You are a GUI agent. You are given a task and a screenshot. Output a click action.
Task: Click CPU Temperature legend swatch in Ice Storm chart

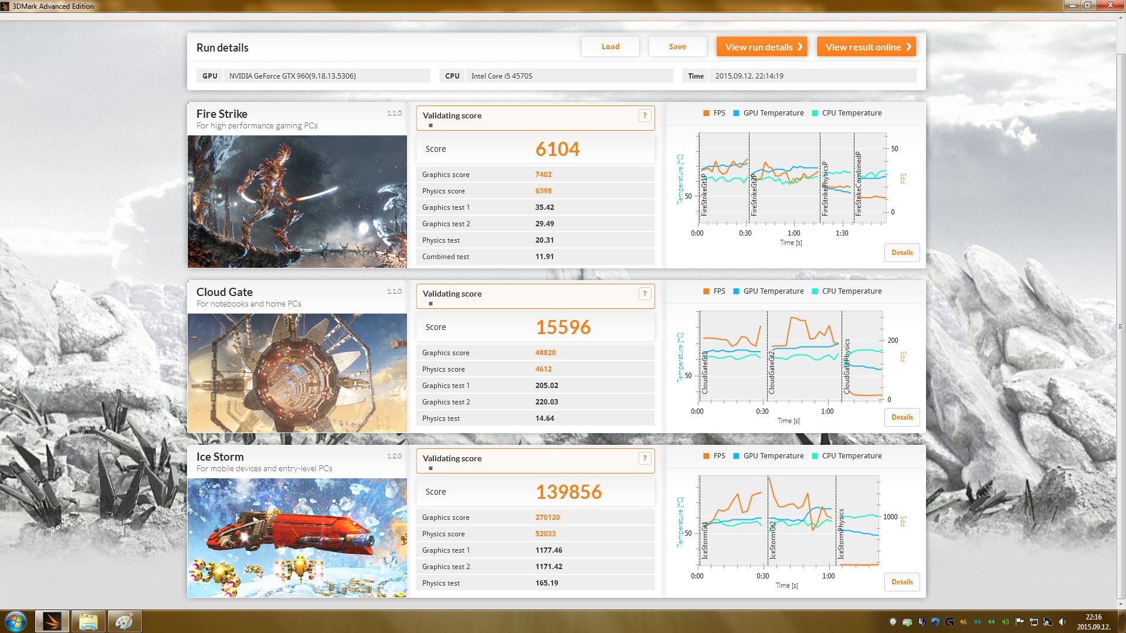(815, 456)
